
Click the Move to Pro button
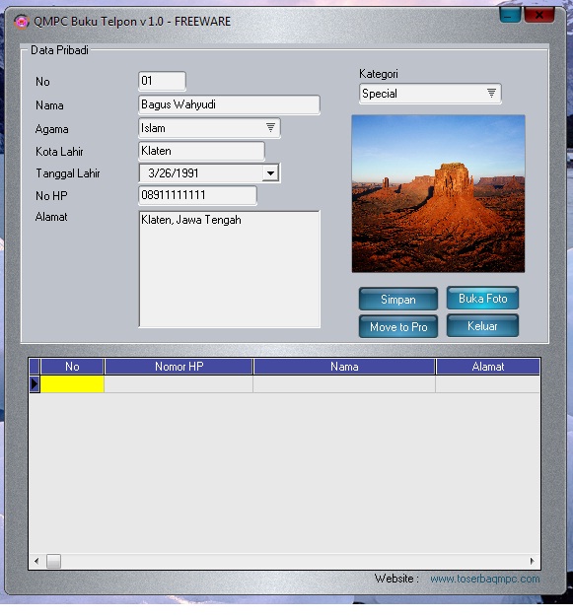398,327
